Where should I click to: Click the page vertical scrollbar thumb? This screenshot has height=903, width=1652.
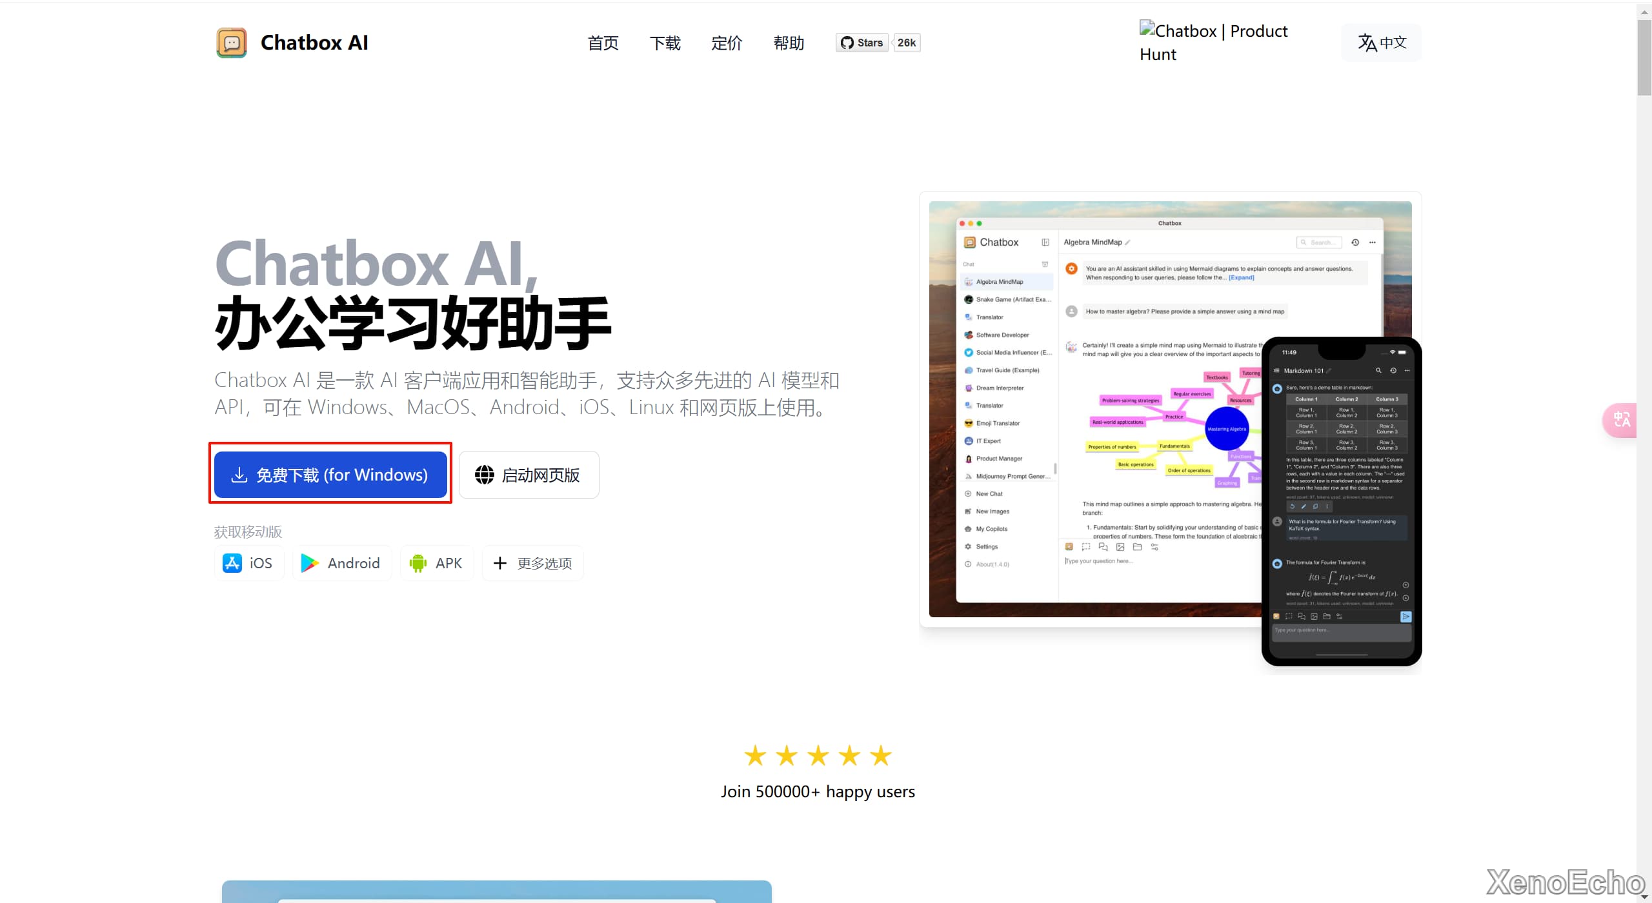click(x=1644, y=58)
